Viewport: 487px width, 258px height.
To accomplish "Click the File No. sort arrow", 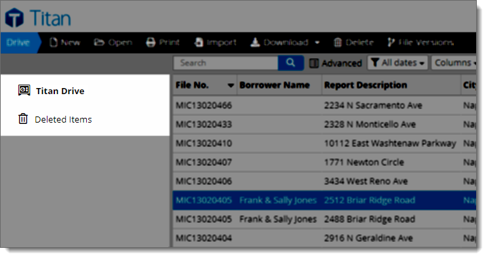I will 231,85.
